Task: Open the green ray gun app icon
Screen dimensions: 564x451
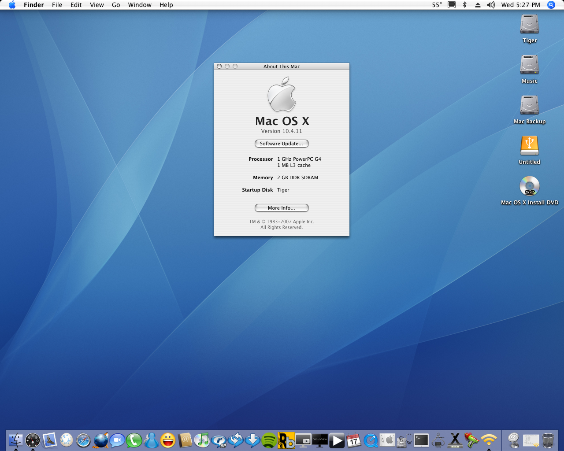Action: pos(472,440)
